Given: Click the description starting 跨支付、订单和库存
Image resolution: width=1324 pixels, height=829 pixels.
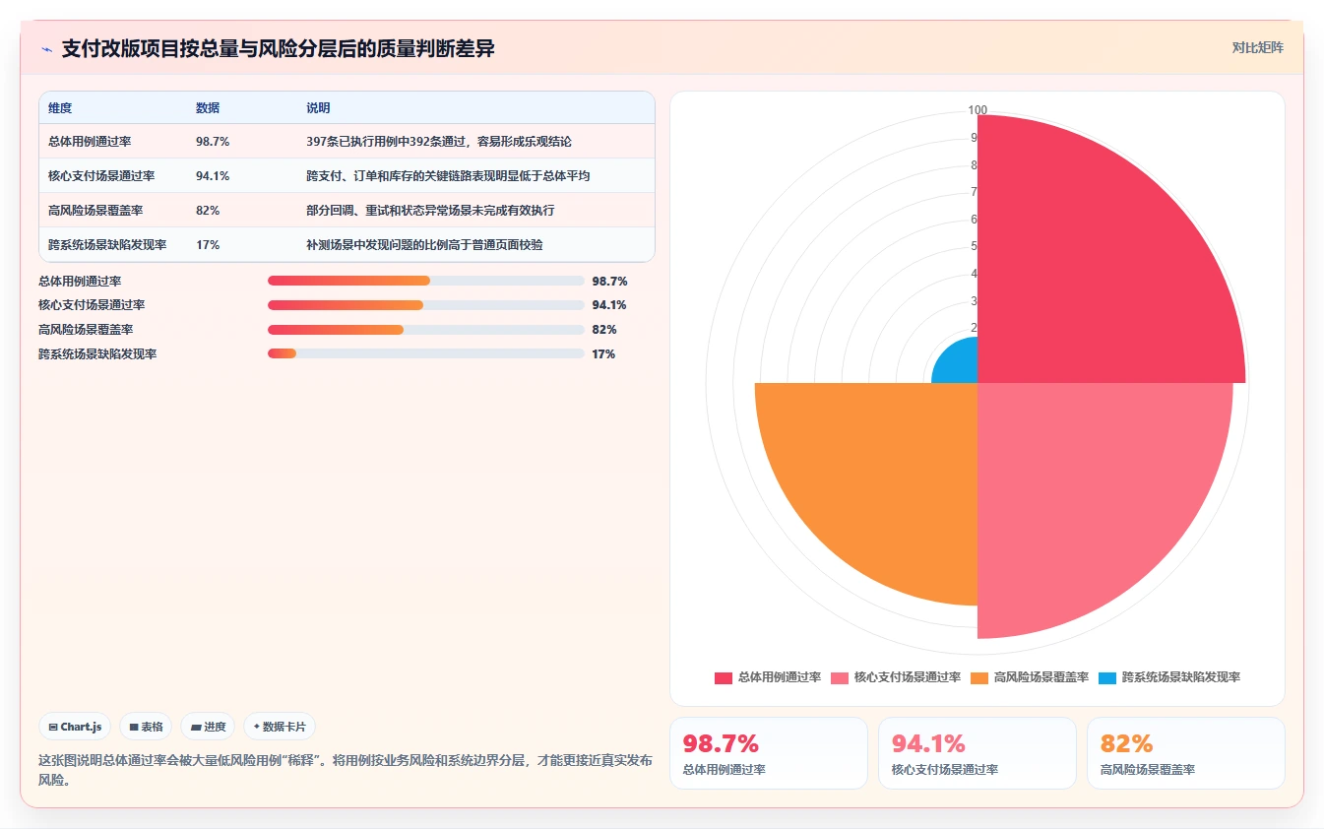Looking at the screenshot, I should coord(448,175).
